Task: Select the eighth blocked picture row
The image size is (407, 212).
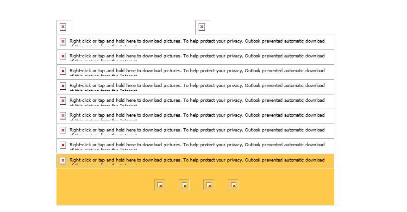Action: (x=197, y=145)
